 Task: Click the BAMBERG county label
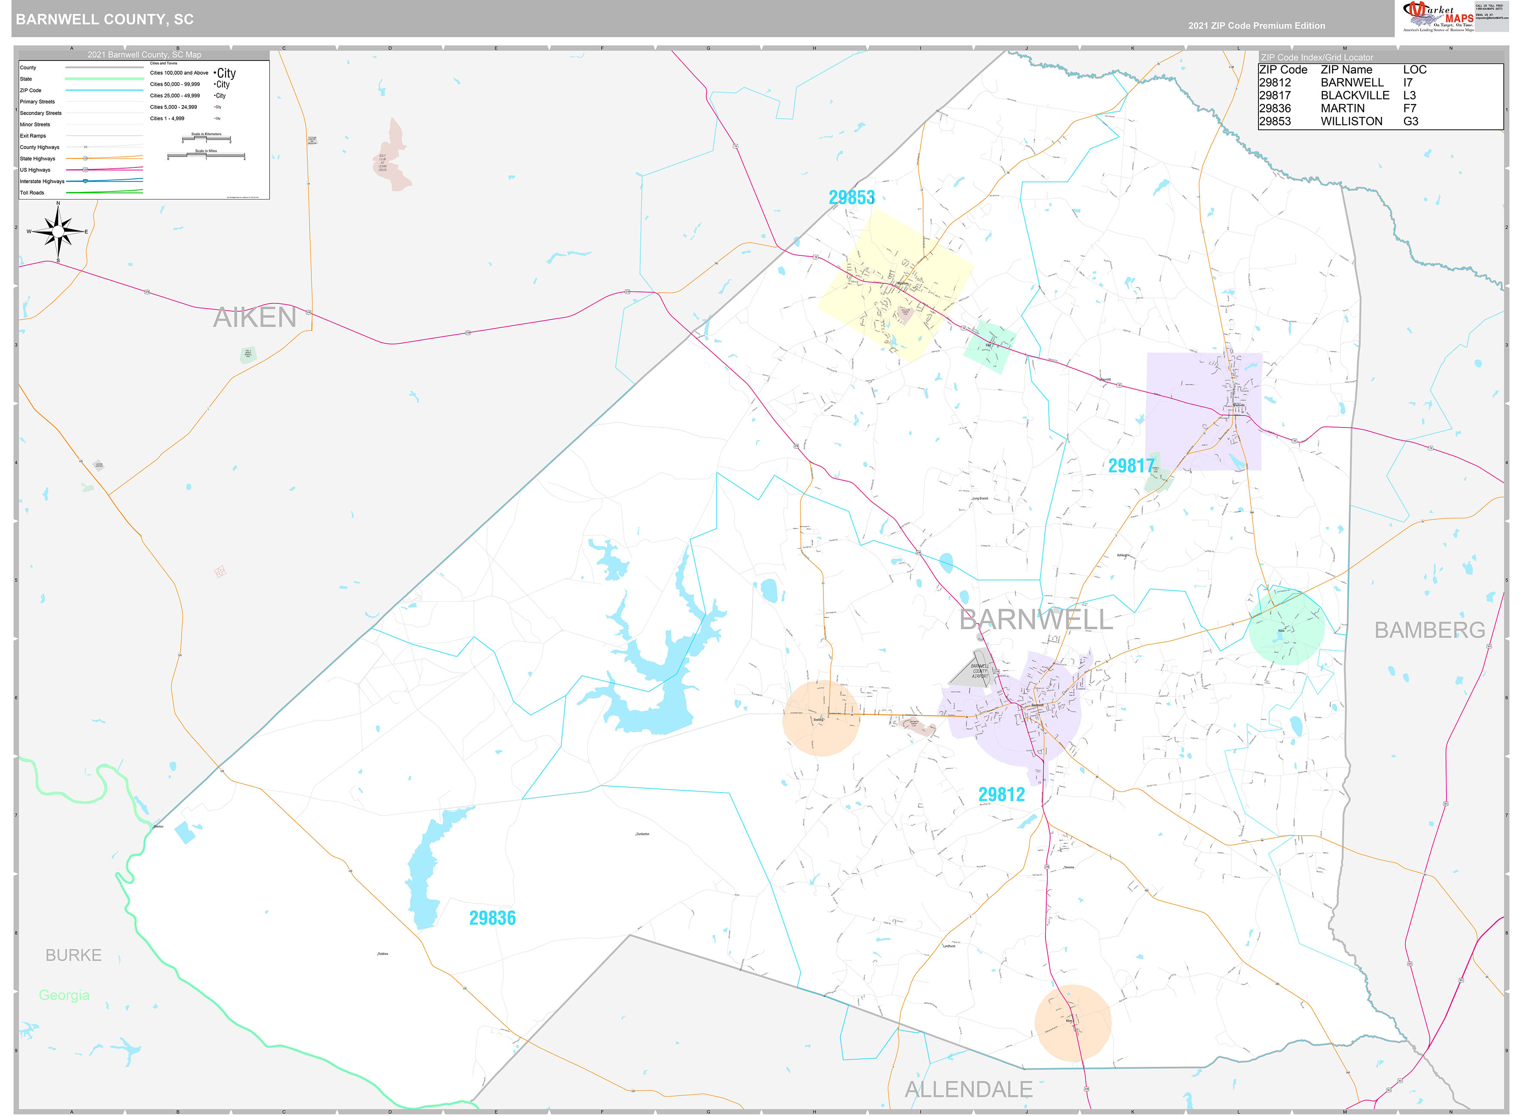(1429, 630)
